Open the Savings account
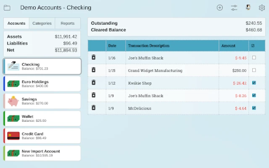Screen dimensions: 269x168 tap(42, 101)
